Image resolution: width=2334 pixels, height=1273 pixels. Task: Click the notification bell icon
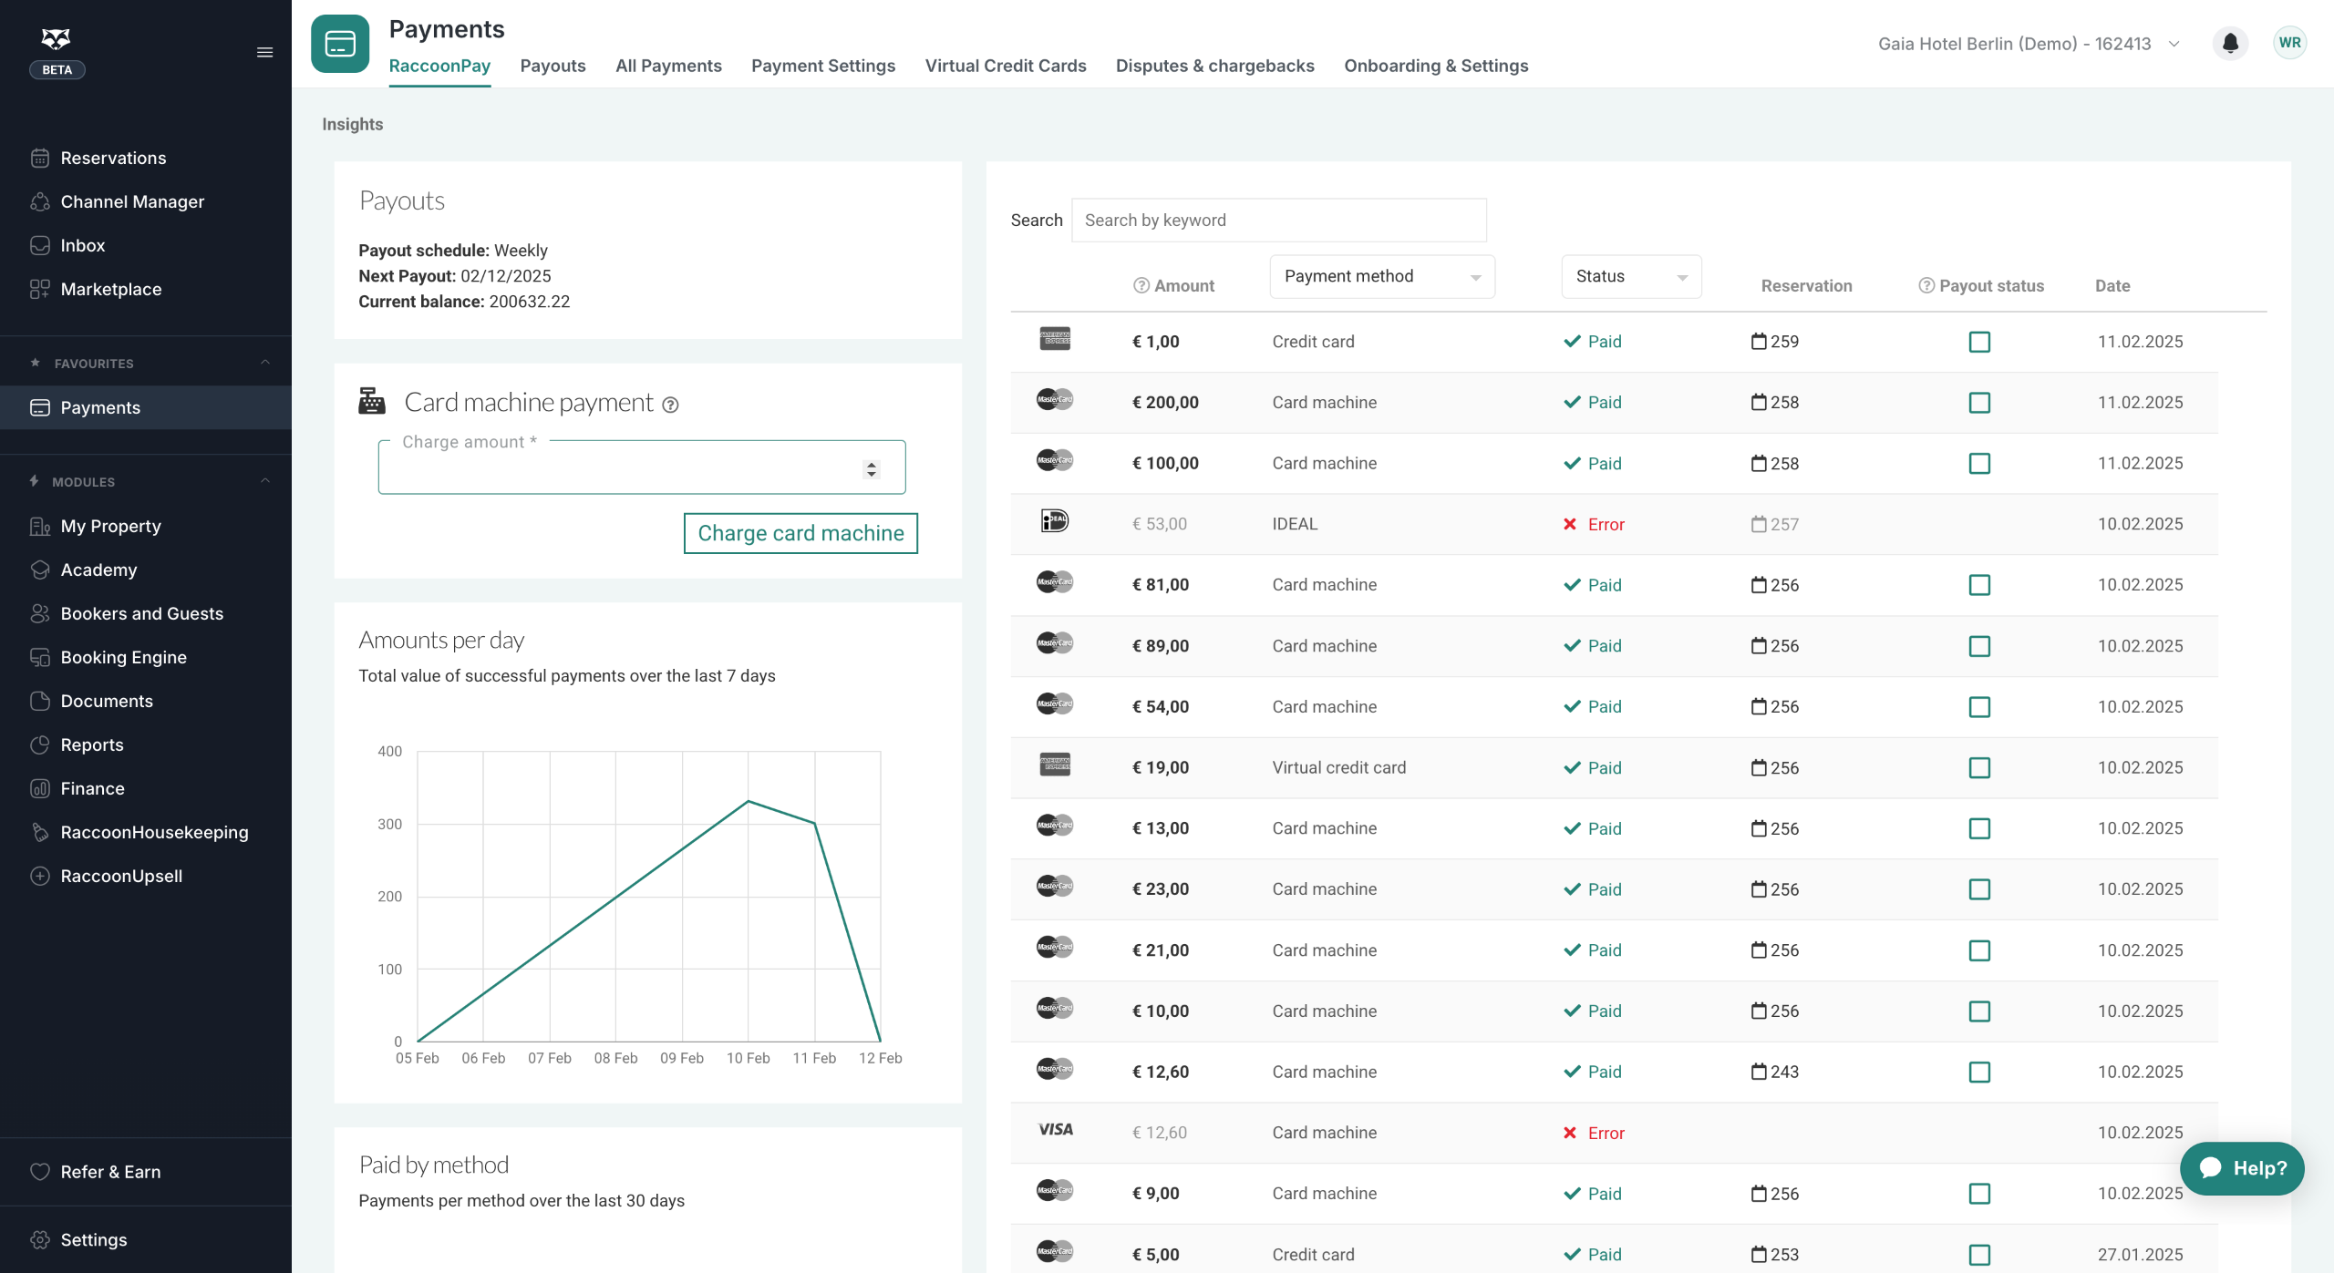pos(2230,43)
